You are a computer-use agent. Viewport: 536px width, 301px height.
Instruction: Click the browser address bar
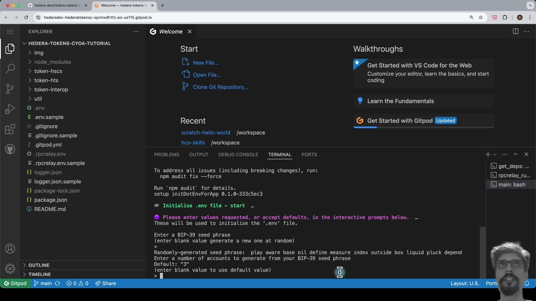coord(251,17)
